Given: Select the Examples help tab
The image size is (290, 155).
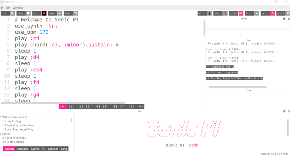Looking at the screenshot, I should click(22, 149).
